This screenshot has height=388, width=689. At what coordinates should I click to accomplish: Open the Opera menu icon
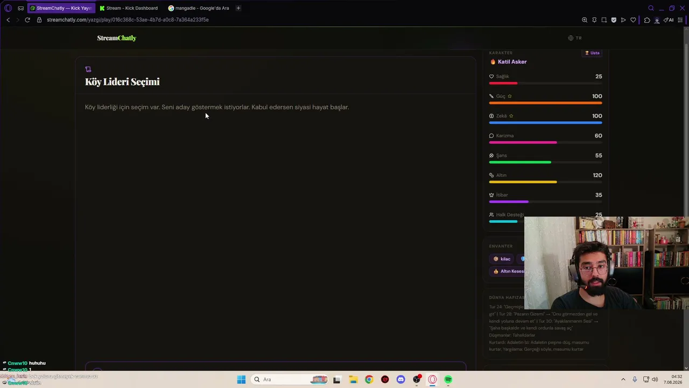(8, 8)
